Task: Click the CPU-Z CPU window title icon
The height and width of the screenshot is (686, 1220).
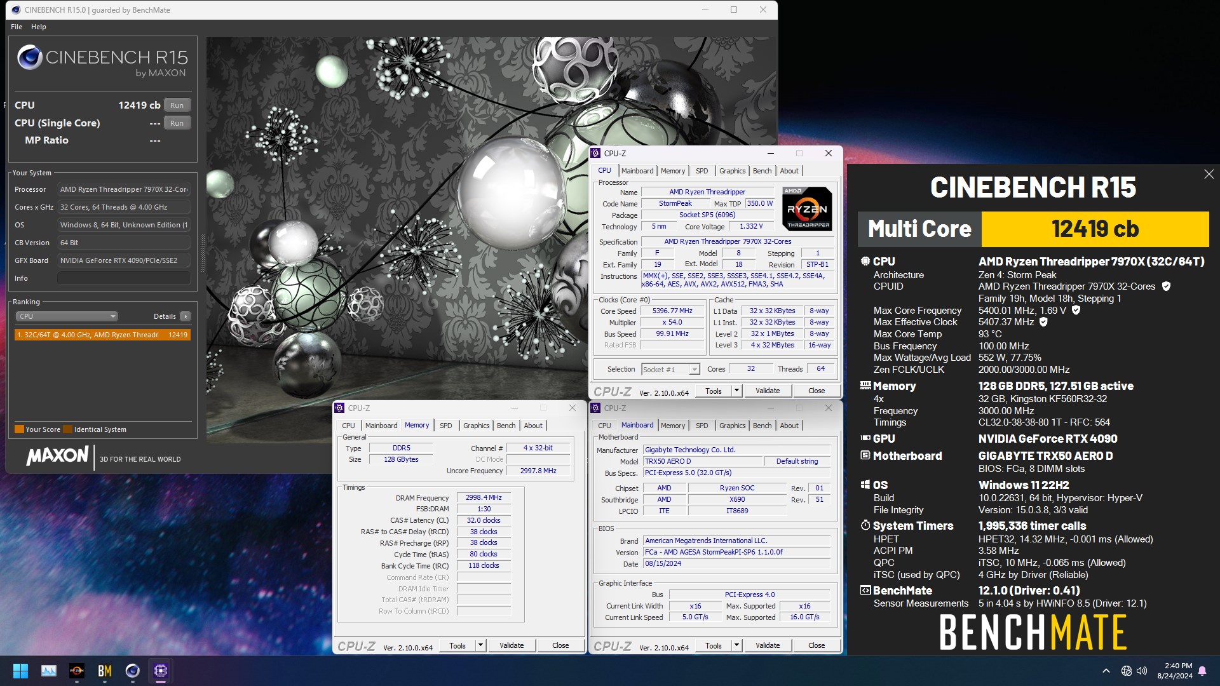Action: (595, 153)
